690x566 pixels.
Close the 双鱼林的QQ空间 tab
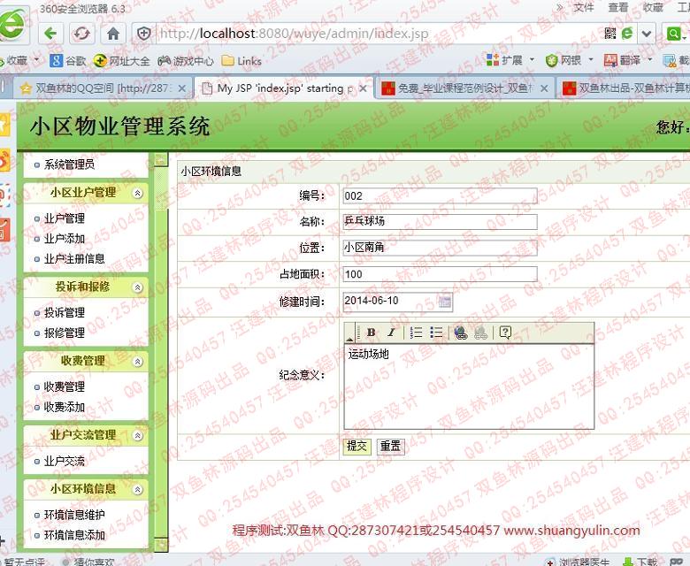(x=181, y=88)
